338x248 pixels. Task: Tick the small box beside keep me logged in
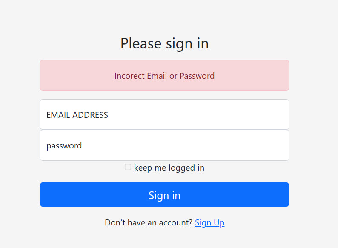(128, 167)
